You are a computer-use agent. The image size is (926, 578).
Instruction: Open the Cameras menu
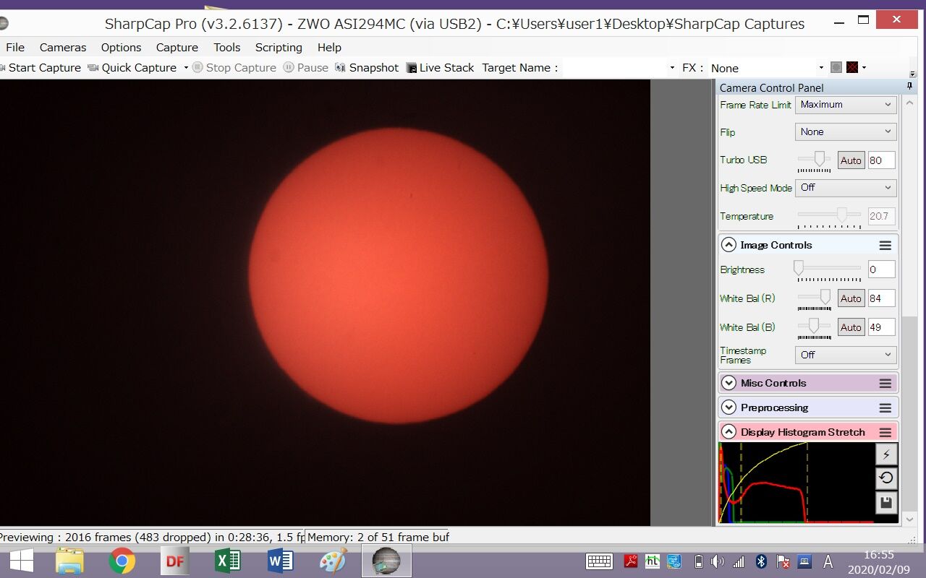click(x=63, y=47)
